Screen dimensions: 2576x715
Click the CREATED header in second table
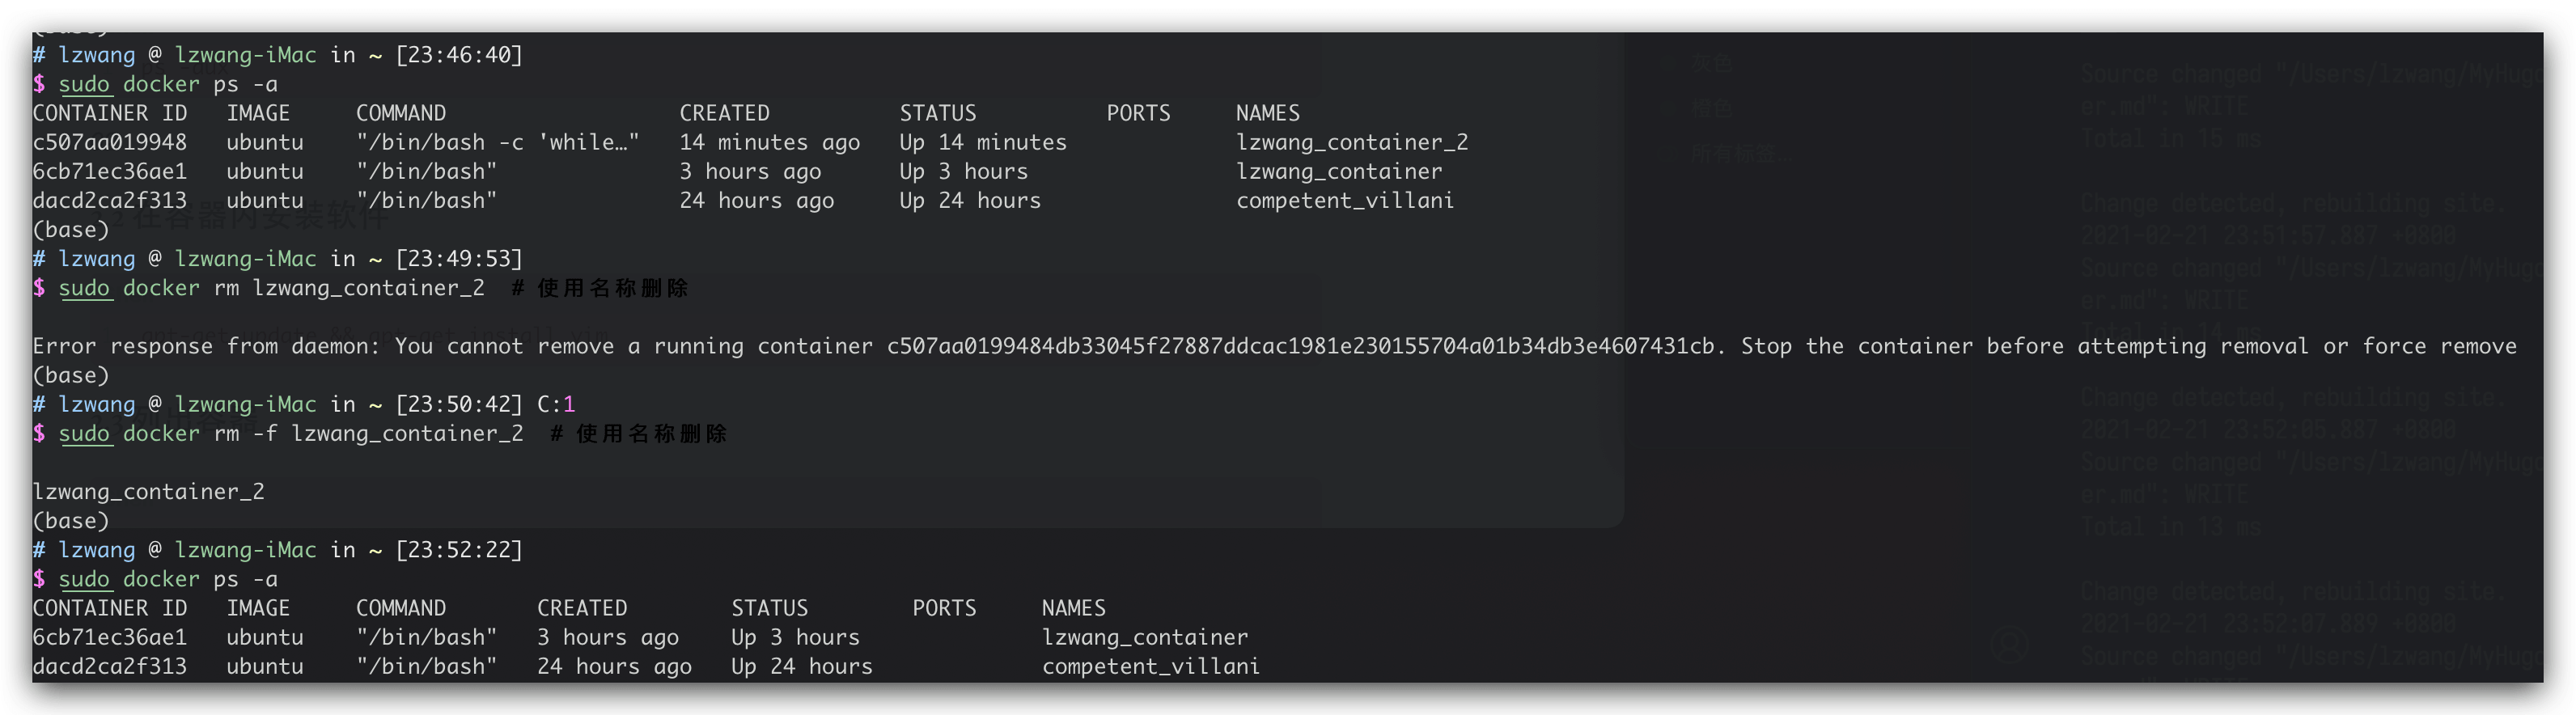click(x=582, y=608)
